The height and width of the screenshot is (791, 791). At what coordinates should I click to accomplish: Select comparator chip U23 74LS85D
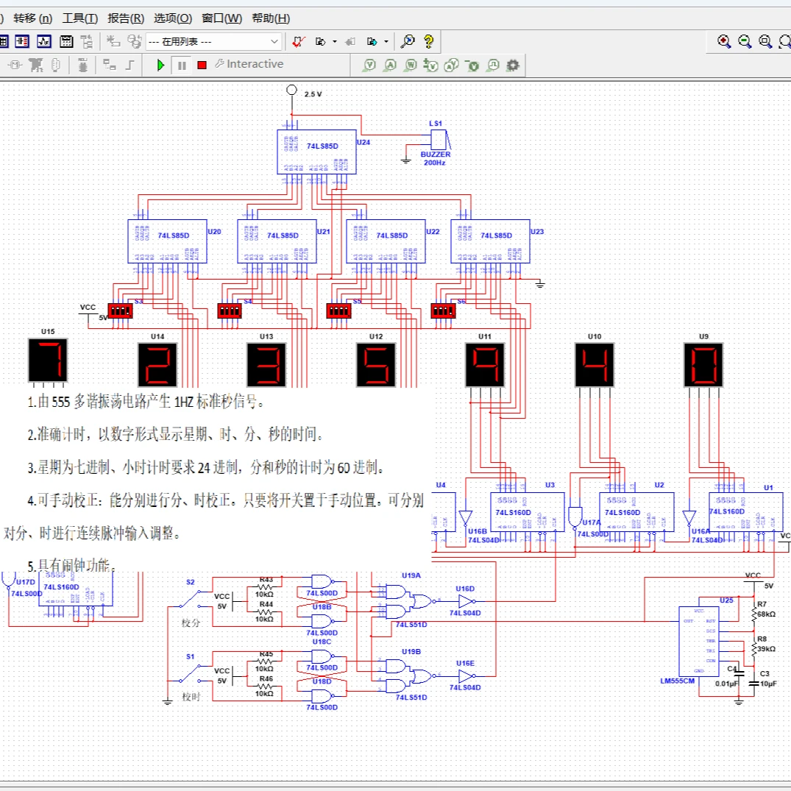point(490,241)
